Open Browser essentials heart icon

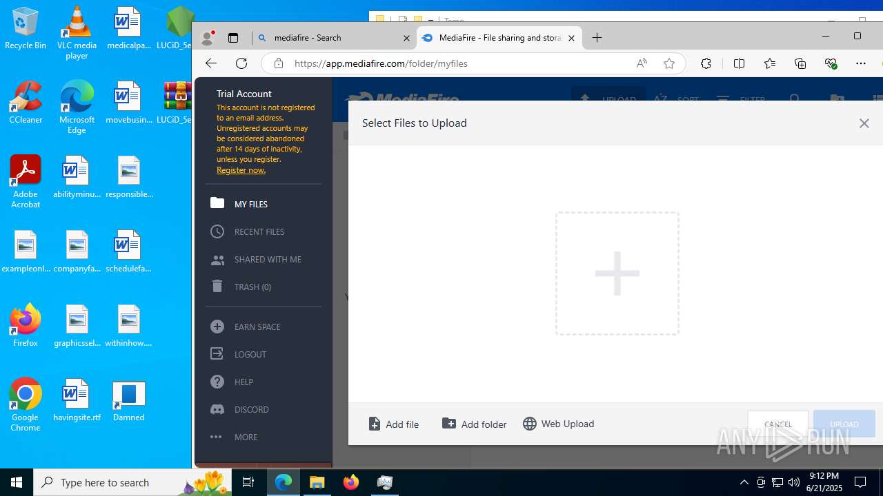(x=831, y=63)
